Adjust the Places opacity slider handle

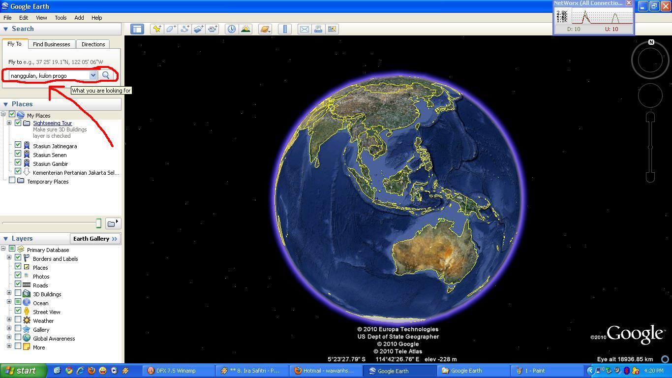(x=98, y=223)
